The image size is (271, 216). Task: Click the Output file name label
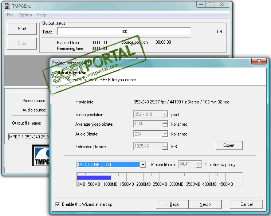click(27, 123)
